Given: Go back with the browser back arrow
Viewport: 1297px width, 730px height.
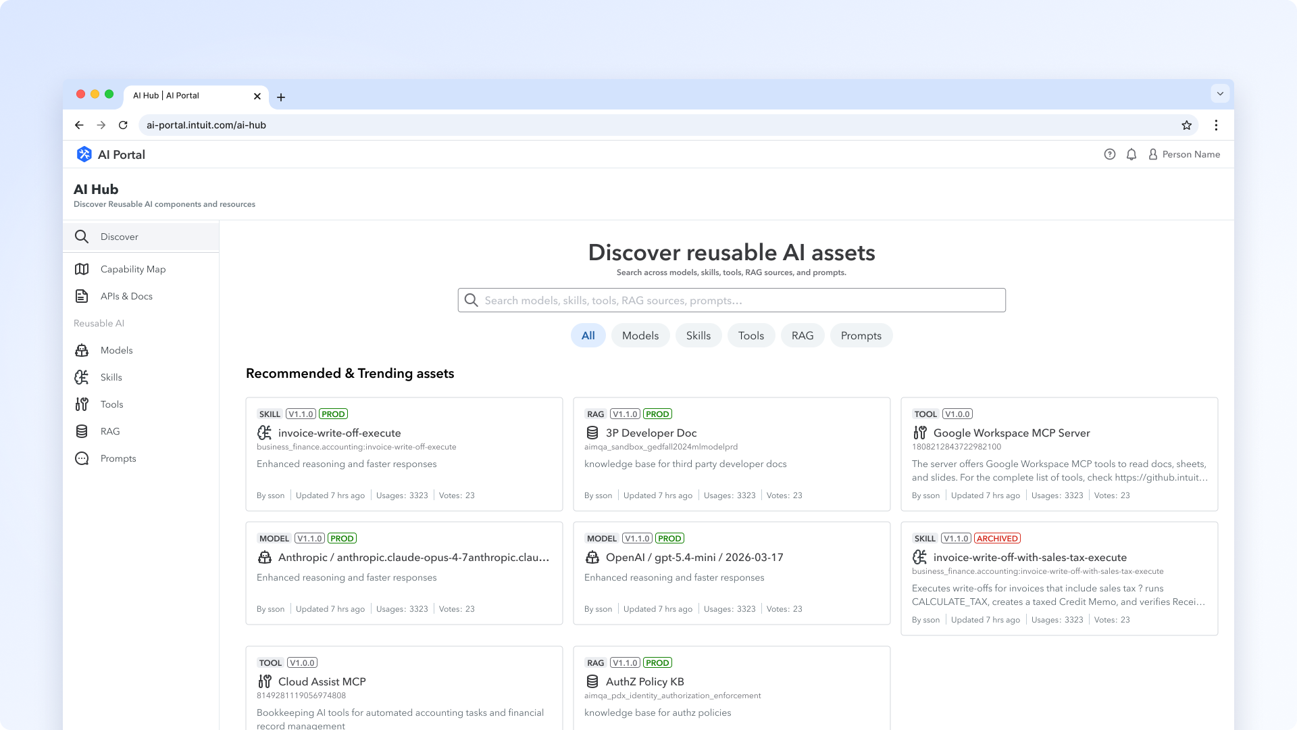Looking at the screenshot, I should point(79,125).
